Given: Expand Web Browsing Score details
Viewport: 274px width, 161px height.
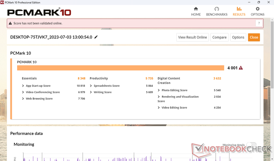Looking at the screenshot, I should (23, 99).
